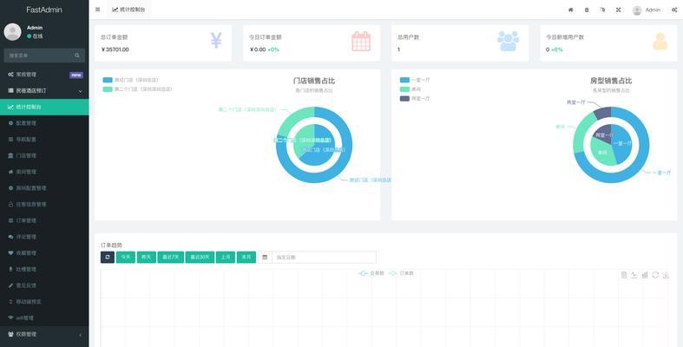Open 意见反馈 with the pencil icon
This screenshot has height=347, width=683.
click(44, 285)
